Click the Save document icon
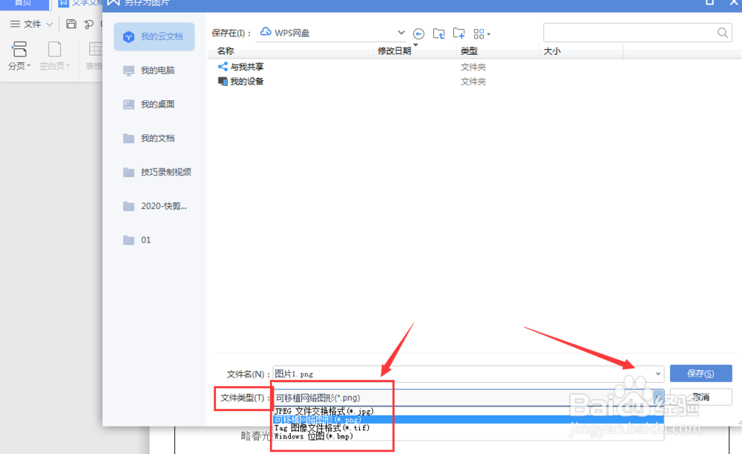The image size is (742, 454). tap(70, 23)
